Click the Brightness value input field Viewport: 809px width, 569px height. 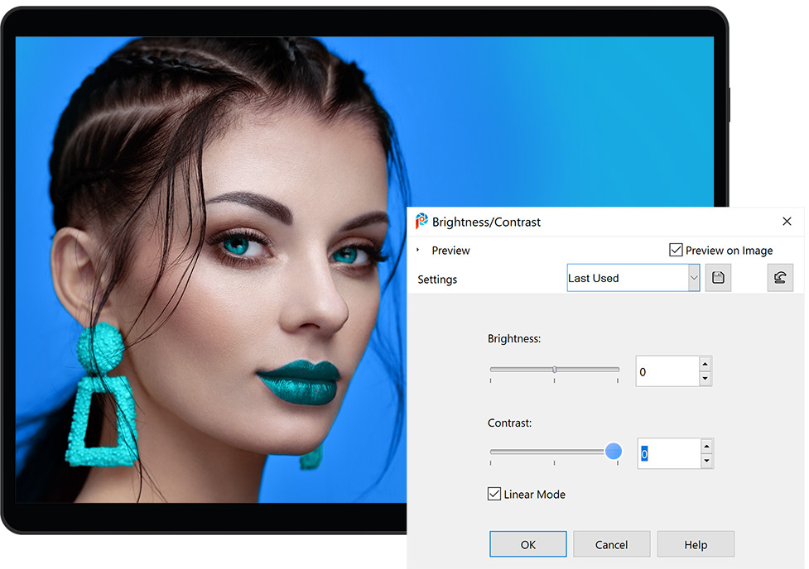[x=667, y=371]
